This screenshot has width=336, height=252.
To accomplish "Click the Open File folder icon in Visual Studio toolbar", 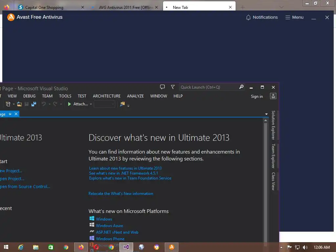I will click(19, 104).
